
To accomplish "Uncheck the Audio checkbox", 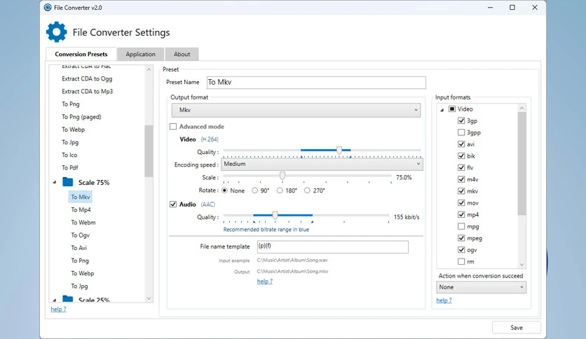I will pos(173,205).
